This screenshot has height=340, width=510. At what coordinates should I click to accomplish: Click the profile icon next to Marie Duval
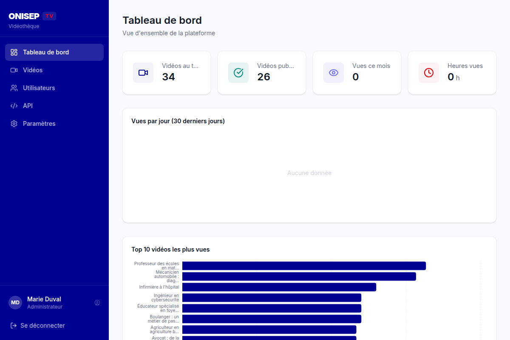pos(97,303)
